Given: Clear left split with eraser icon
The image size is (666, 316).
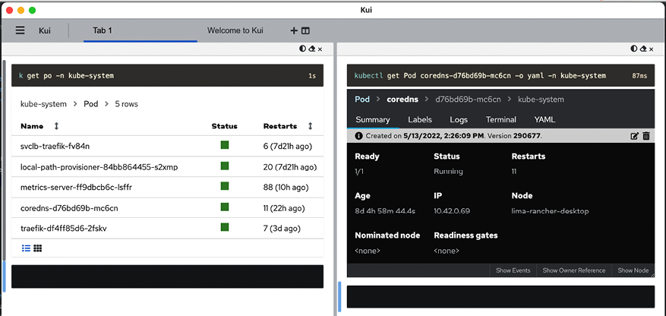Looking at the screenshot, I should (311, 49).
